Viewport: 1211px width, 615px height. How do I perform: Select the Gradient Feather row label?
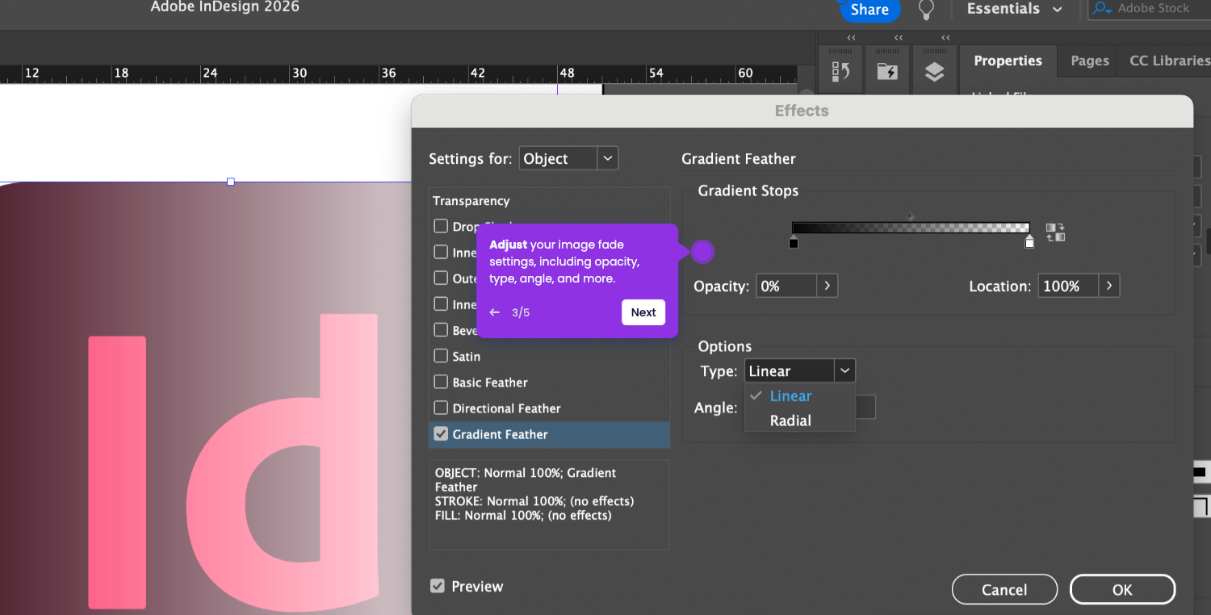click(x=501, y=434)
